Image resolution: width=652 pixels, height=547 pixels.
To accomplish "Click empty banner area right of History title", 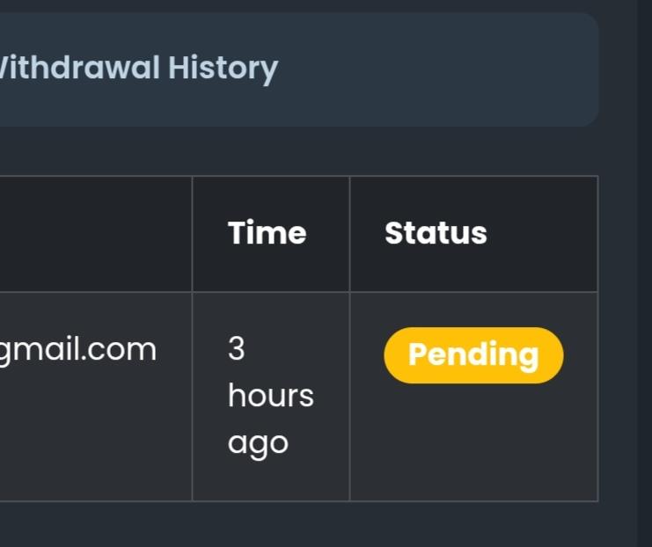I will (x=440, y=69).
